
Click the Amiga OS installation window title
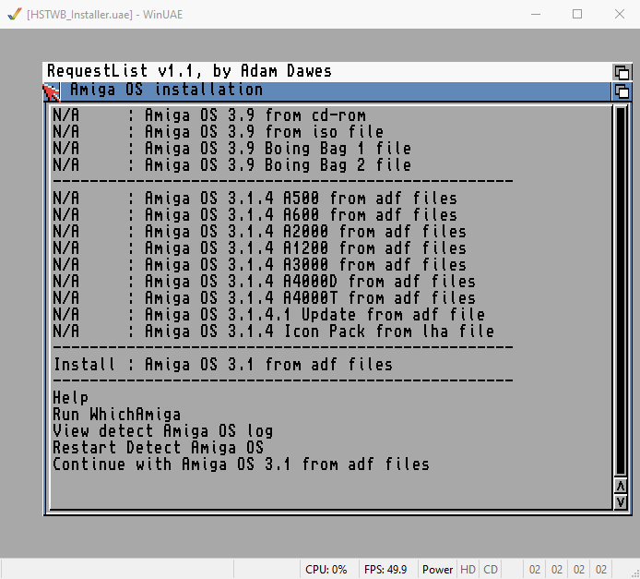pyautogui.click(x=167, y=90)
